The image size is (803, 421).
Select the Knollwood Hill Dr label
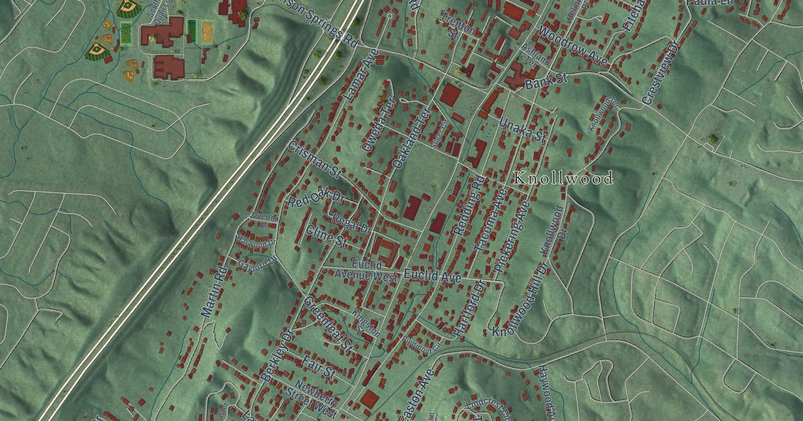pyautogui.click(x=521, y=299)
